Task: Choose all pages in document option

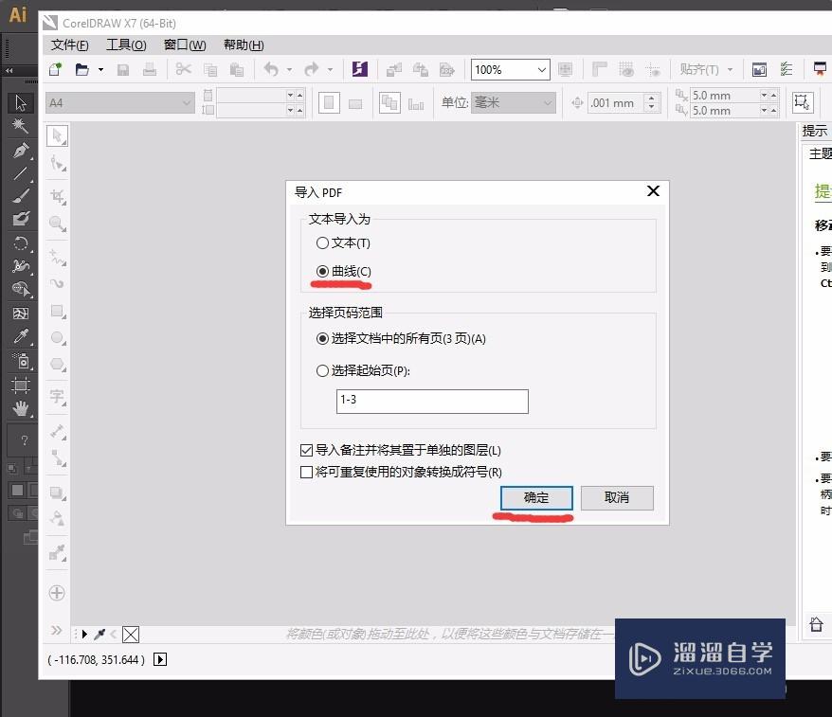Action: [401, 338]
